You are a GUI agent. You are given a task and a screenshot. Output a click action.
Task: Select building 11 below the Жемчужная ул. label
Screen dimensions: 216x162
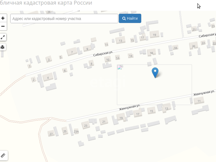(199, 101)
